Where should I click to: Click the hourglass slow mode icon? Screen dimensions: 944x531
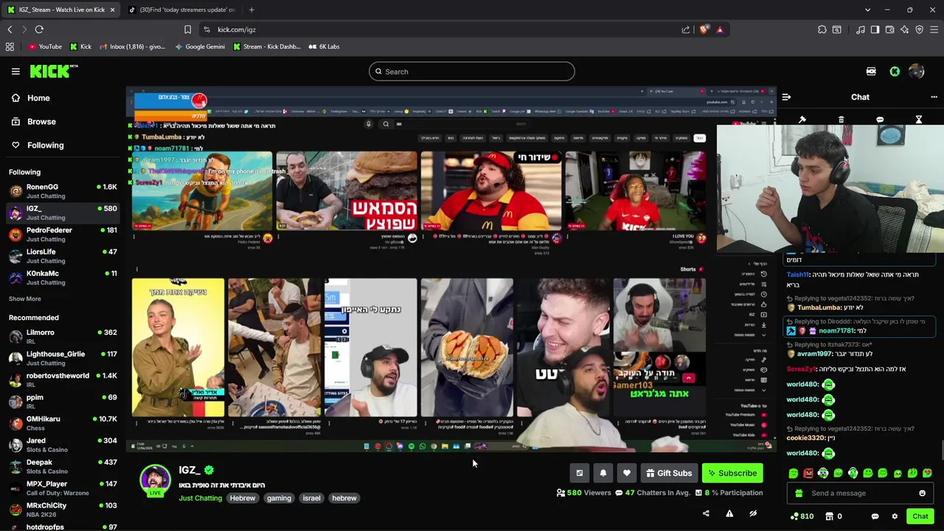click(919, 119)
